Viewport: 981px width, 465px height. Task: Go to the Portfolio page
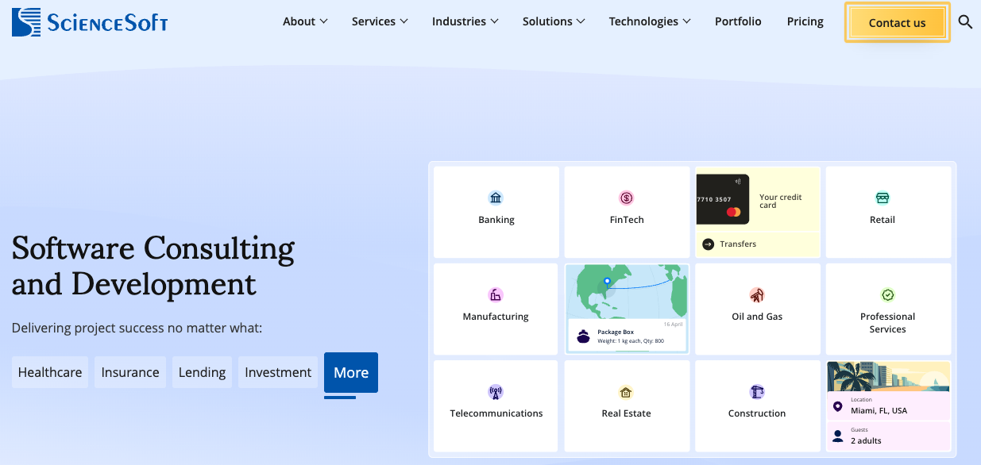click(x=738, y=21)
